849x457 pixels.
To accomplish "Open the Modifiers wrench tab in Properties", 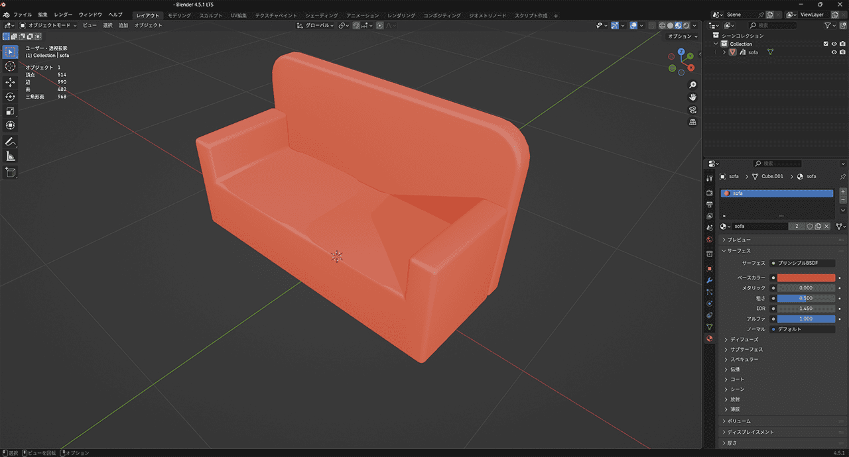I will click(x=710, y=281).
